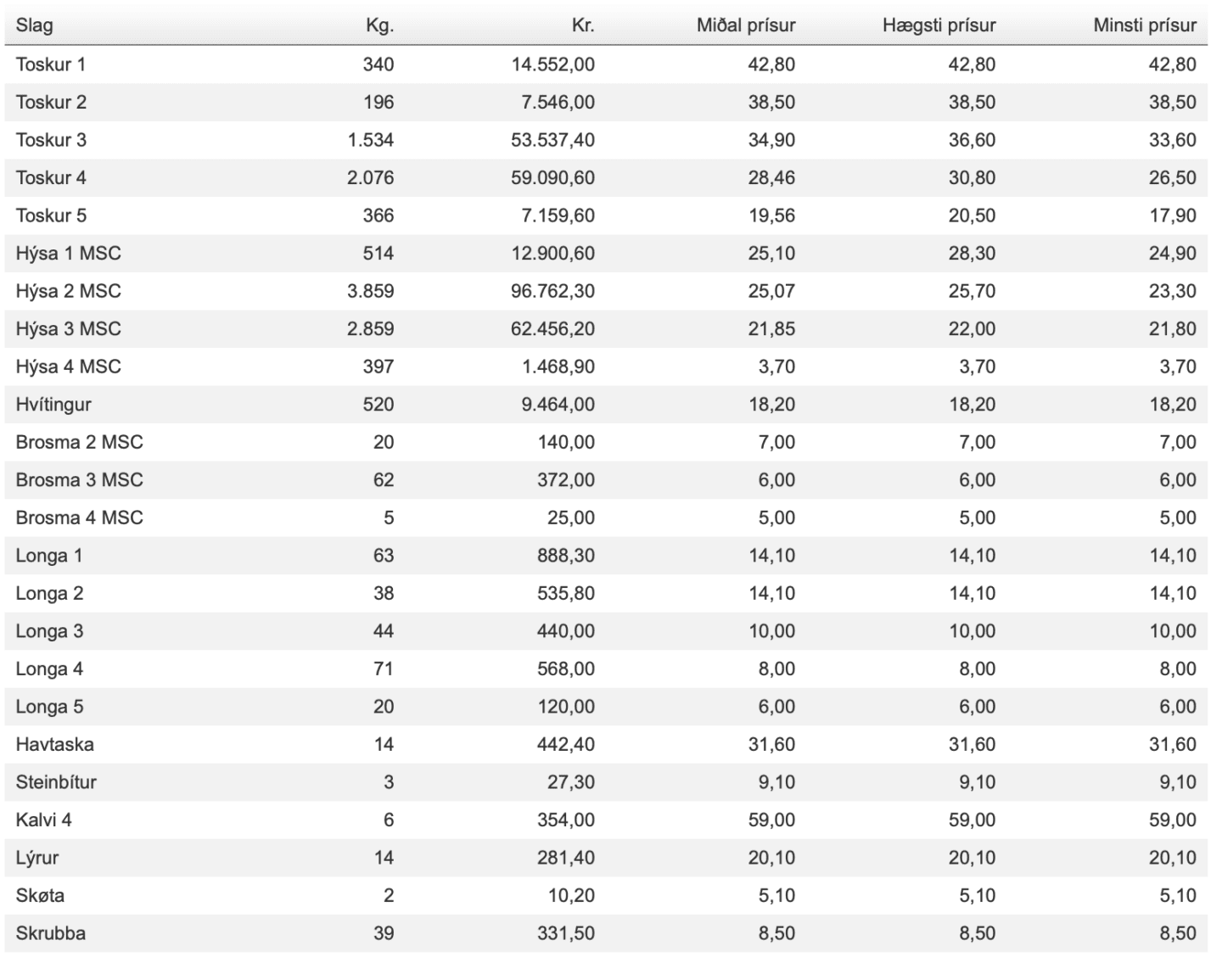Select the Skøta row label
The width and height of the screenshot is (1222, 968).
(40, 896)
